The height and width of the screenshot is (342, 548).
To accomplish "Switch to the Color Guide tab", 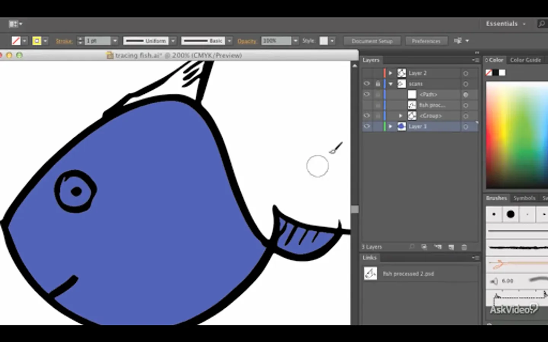I will pos(526,60).
